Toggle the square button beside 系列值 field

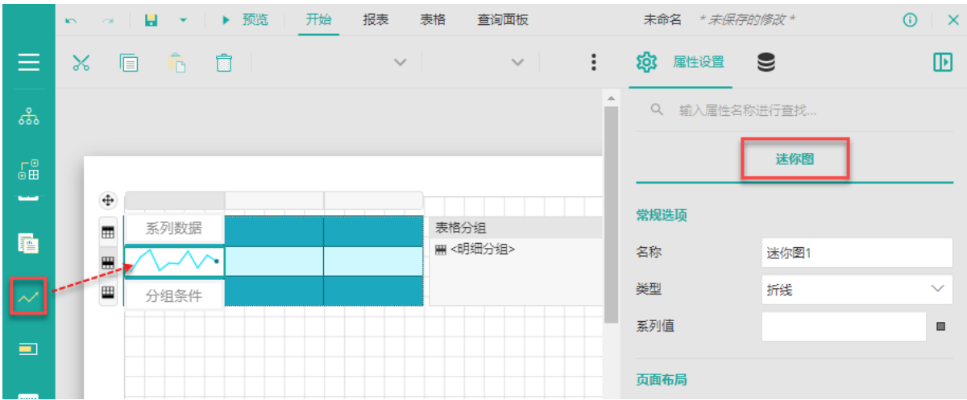pos(940,327)
